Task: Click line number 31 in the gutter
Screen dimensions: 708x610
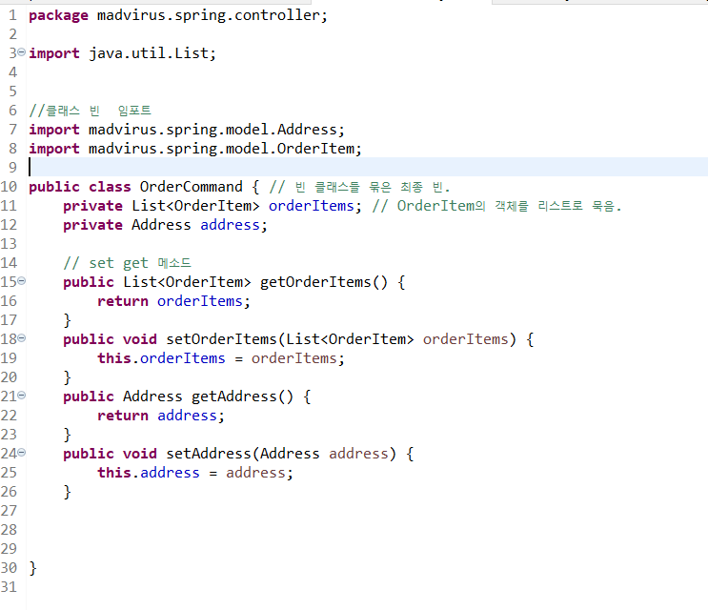Action: click(x=9, y=587)
